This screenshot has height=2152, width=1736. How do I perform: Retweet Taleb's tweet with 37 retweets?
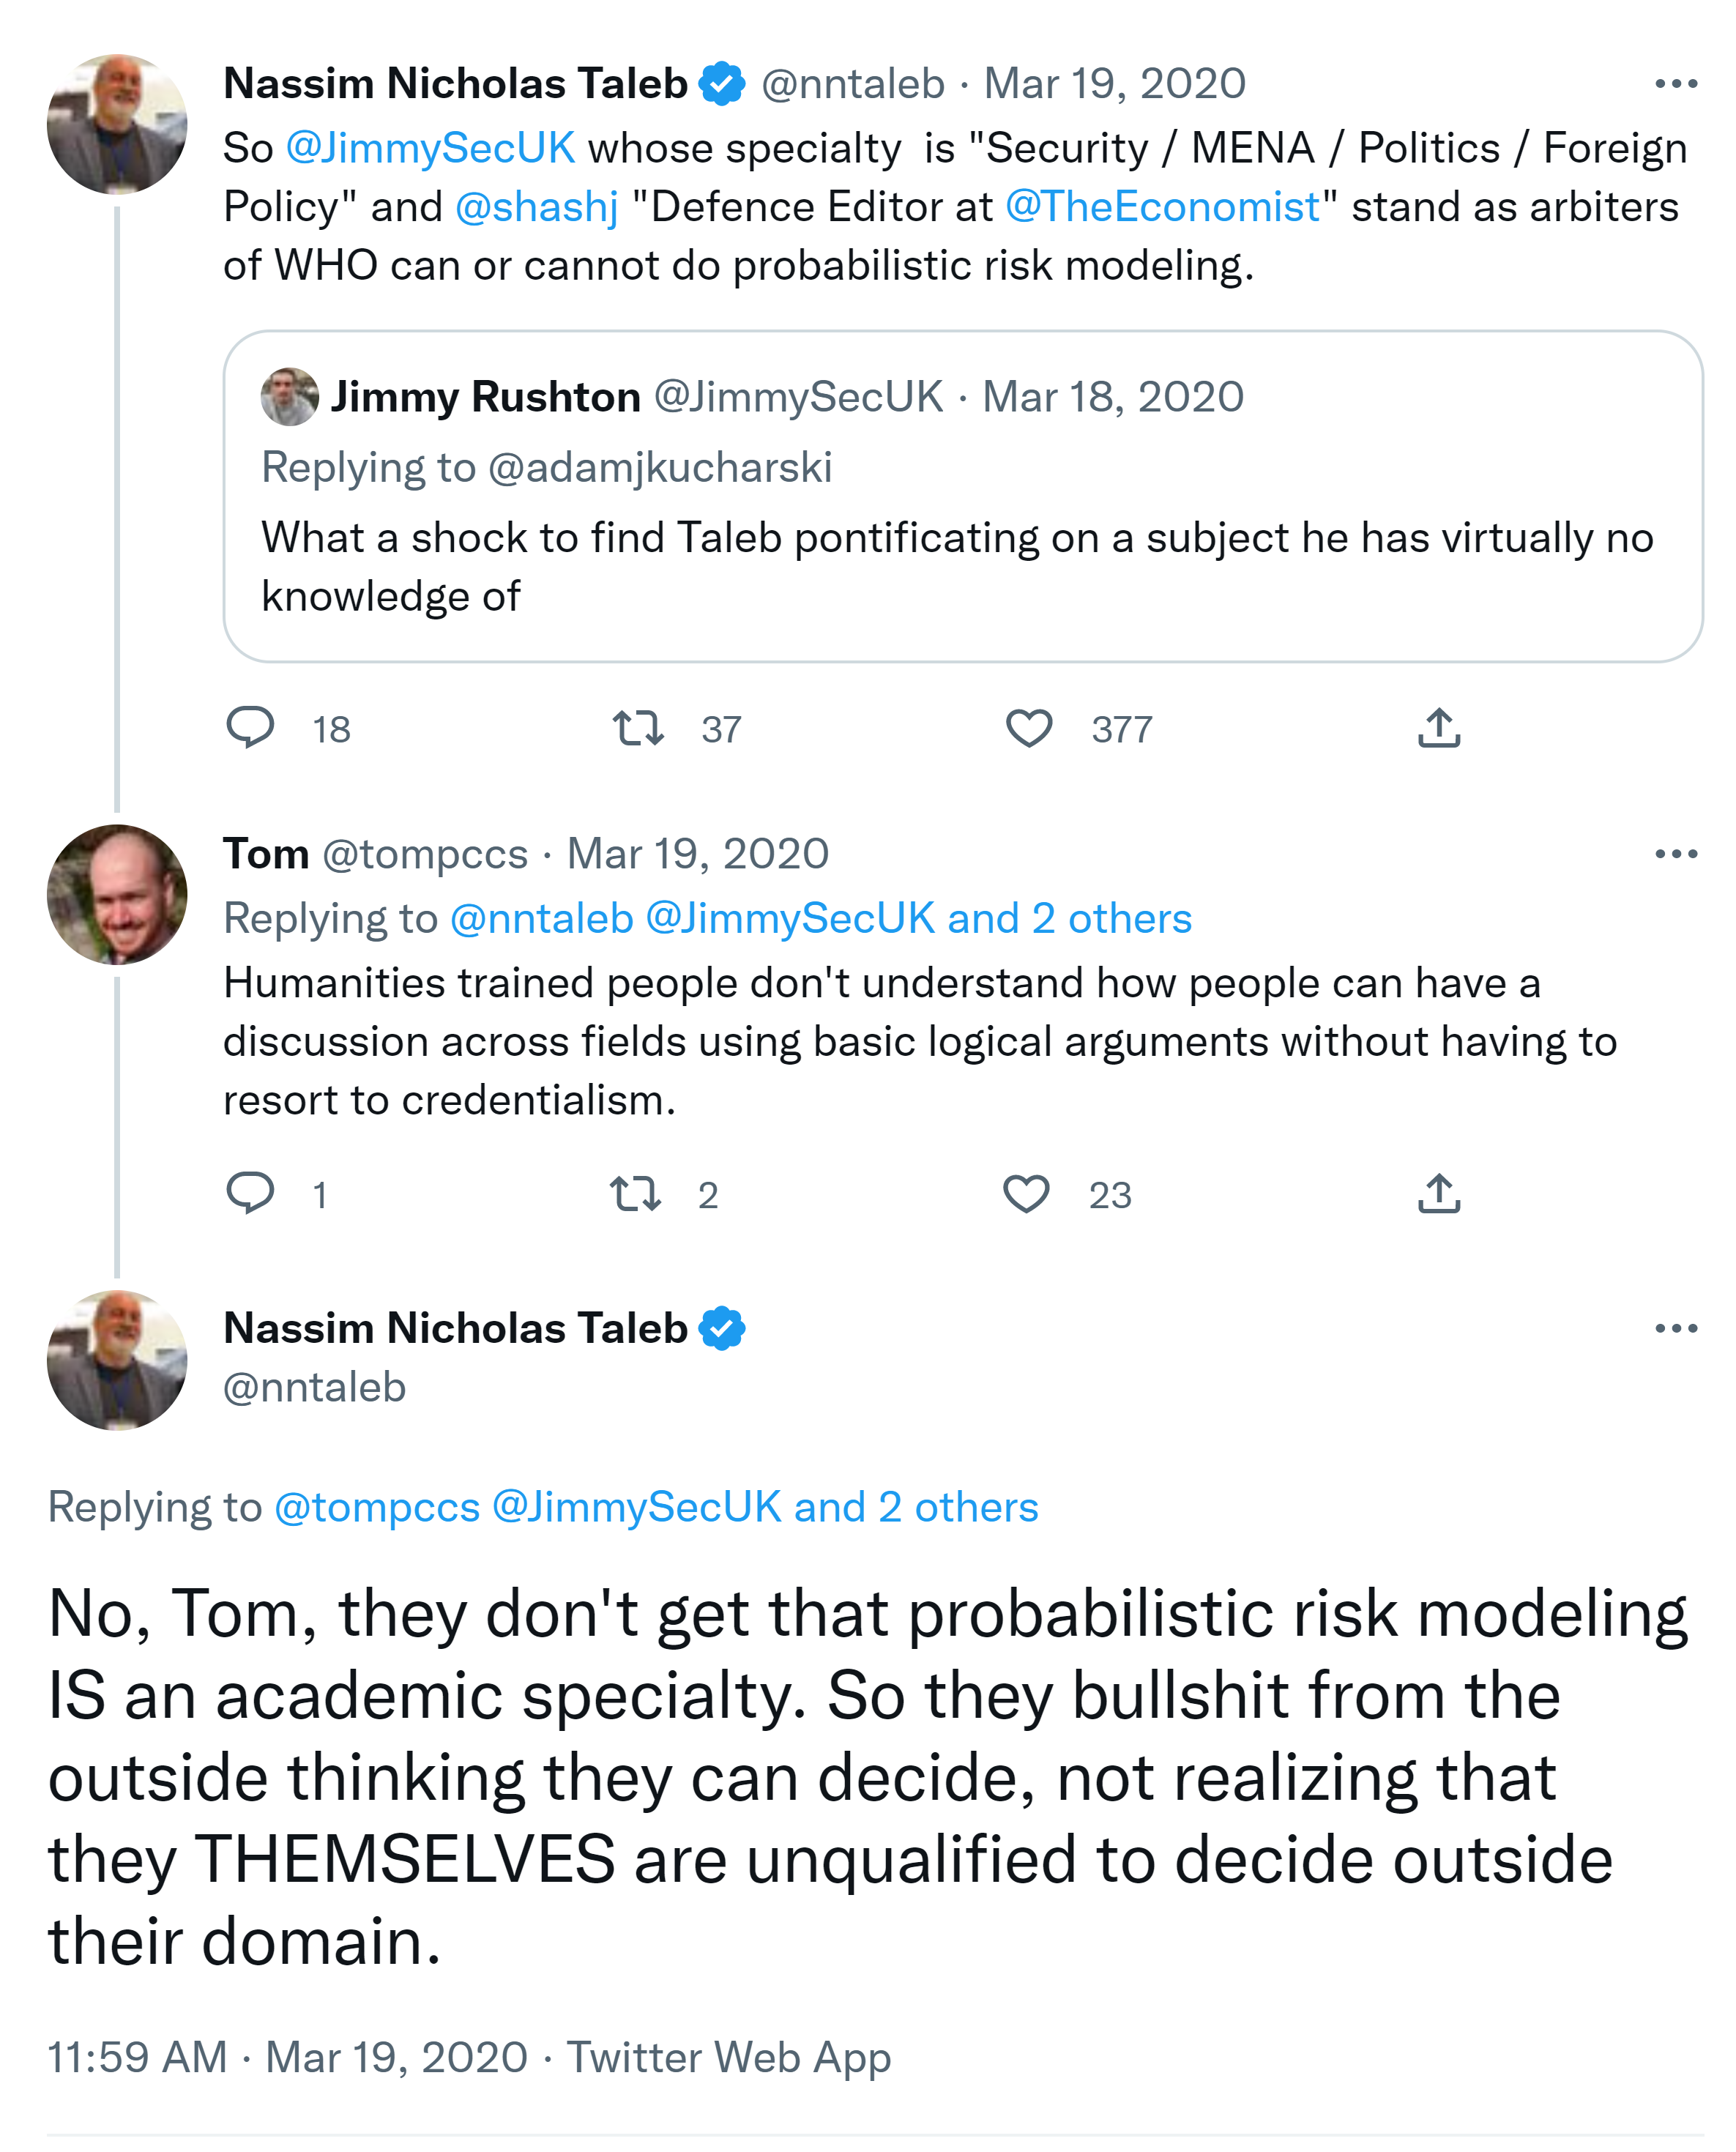[x=638, y=728]
